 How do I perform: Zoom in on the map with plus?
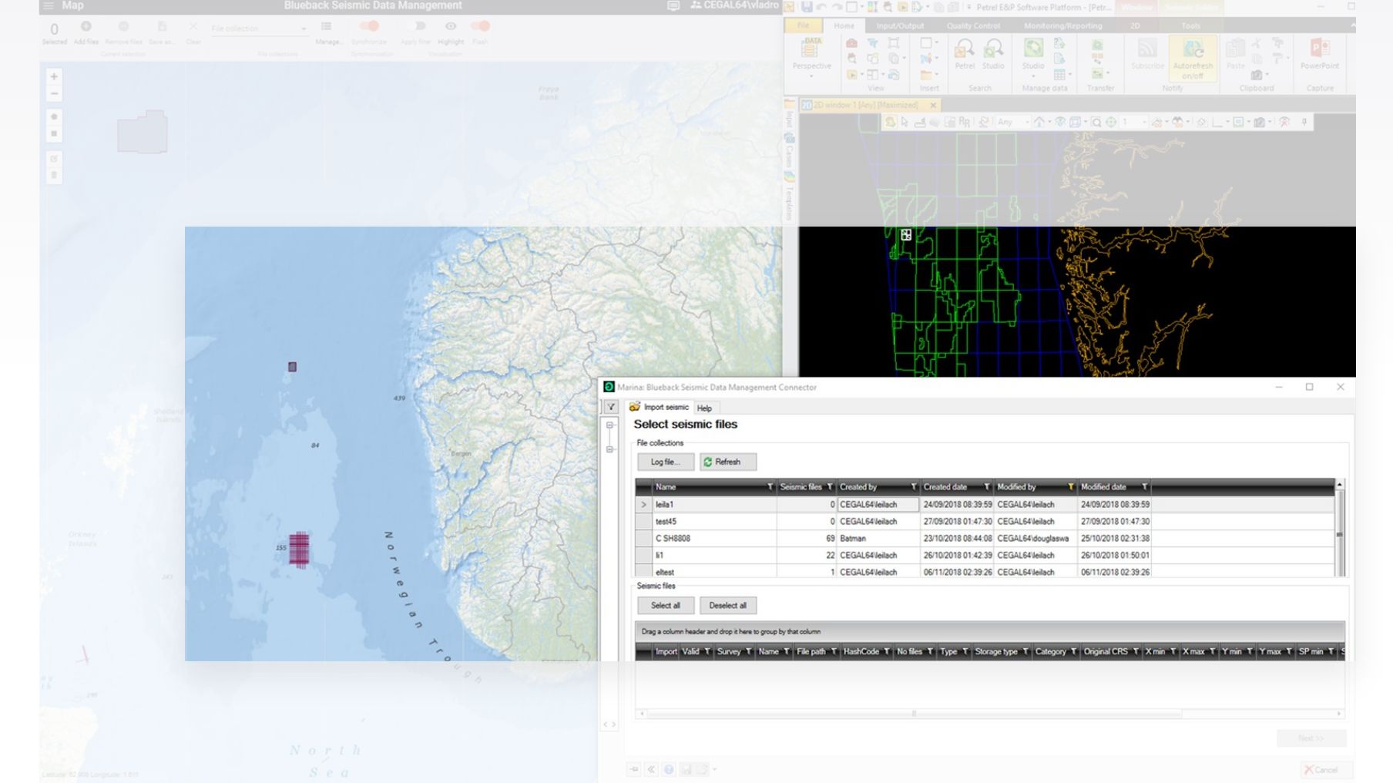coord(54,76)
